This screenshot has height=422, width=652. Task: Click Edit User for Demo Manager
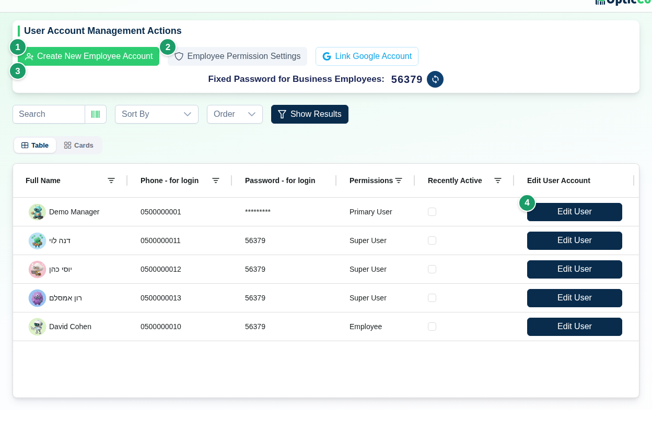tap(575, 212)
